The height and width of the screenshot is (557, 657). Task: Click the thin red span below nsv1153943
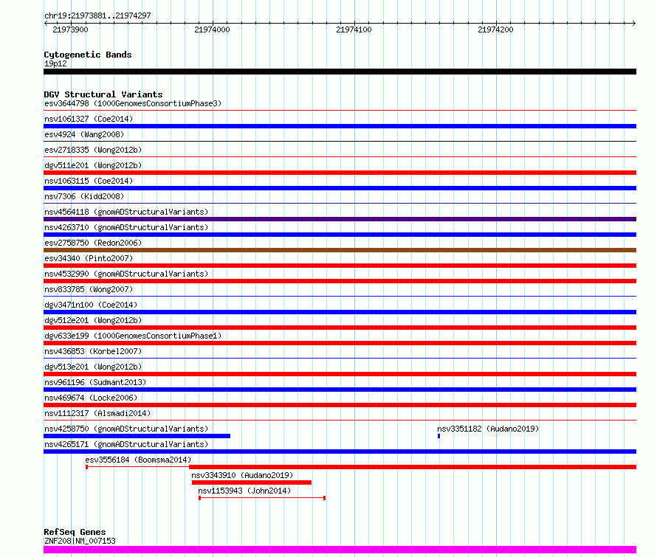pyautogui.click(x=262, y=498)
